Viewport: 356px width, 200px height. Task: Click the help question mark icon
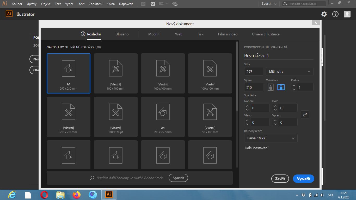pos(335,14)
